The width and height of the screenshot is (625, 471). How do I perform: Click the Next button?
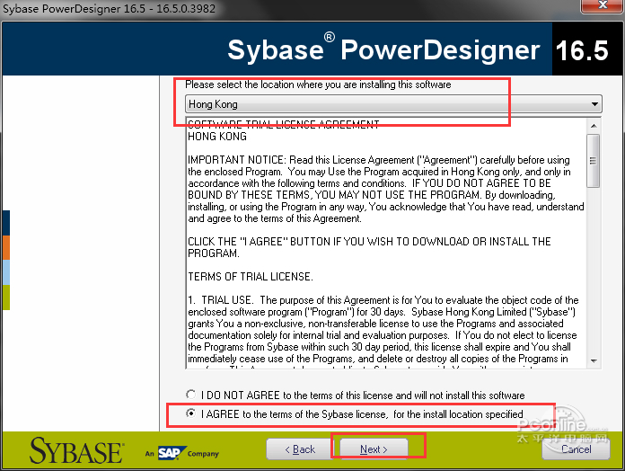tap(374, 449)
